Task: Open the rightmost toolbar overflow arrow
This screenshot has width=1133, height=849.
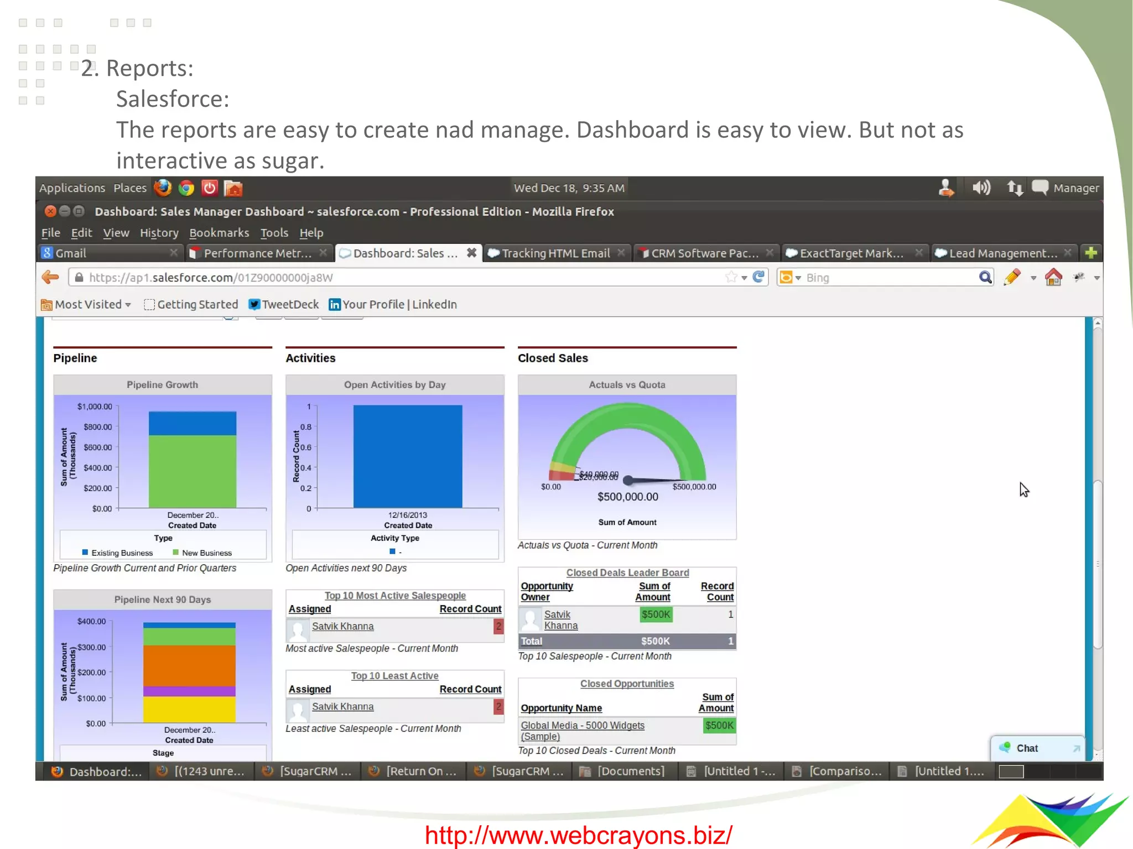Action: click(x=1097, y=278)
